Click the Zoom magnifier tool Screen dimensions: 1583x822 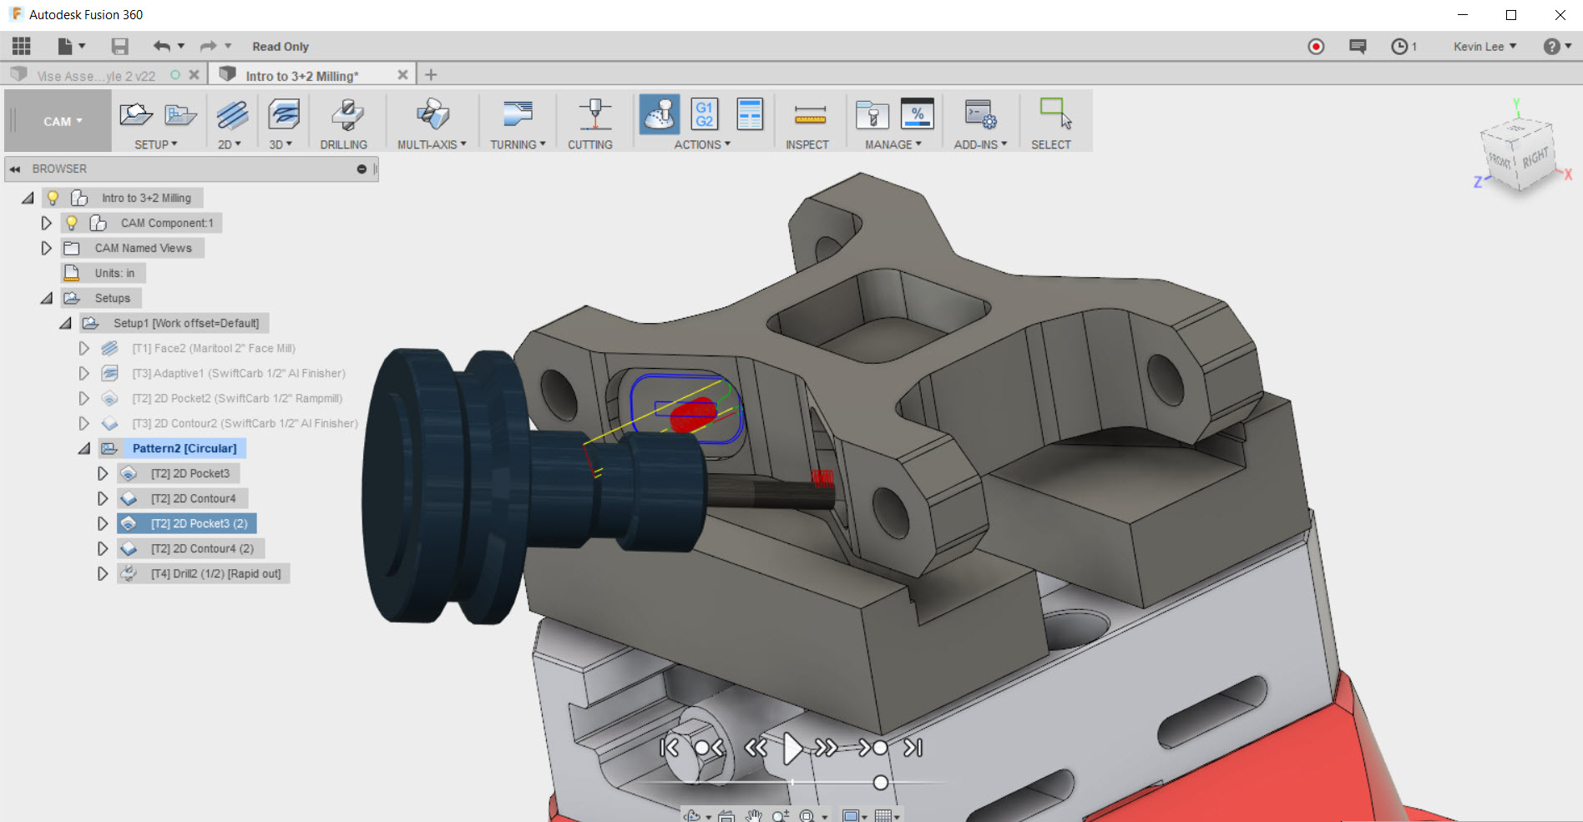coord(779,815)
